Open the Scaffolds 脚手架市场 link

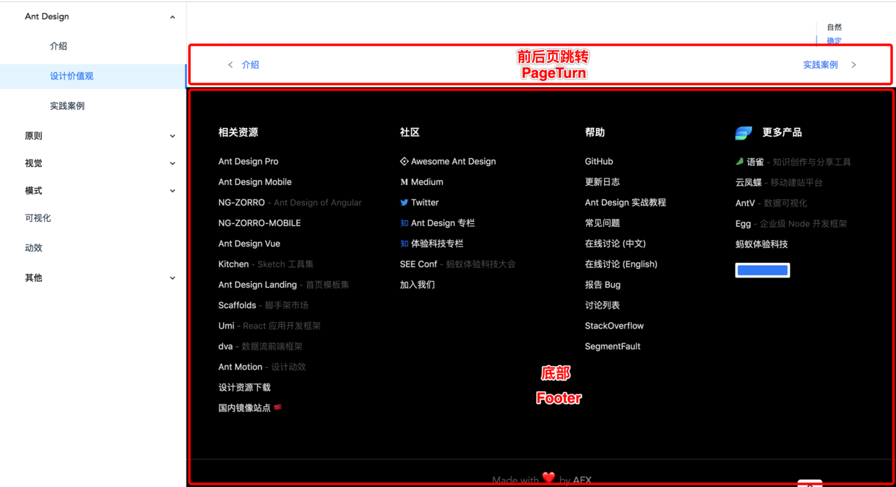click(x=263, y=305)
